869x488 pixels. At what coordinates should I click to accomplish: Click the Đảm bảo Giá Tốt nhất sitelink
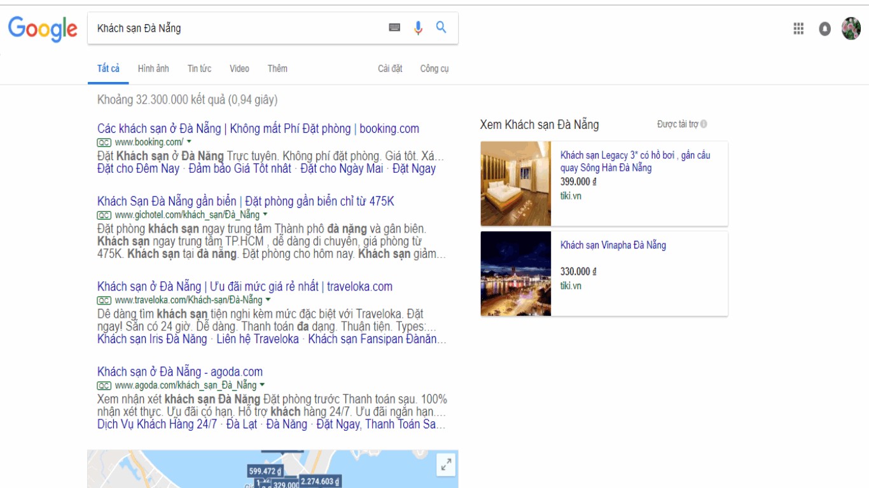pyautogui.click(x=240, y=168)
